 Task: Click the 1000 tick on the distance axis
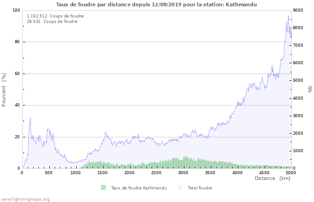pyautogui.click(x=76, y=173)
